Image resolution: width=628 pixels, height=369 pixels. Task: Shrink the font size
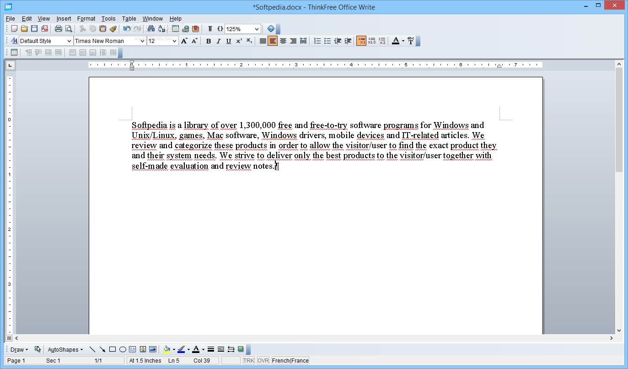point(194,41)
